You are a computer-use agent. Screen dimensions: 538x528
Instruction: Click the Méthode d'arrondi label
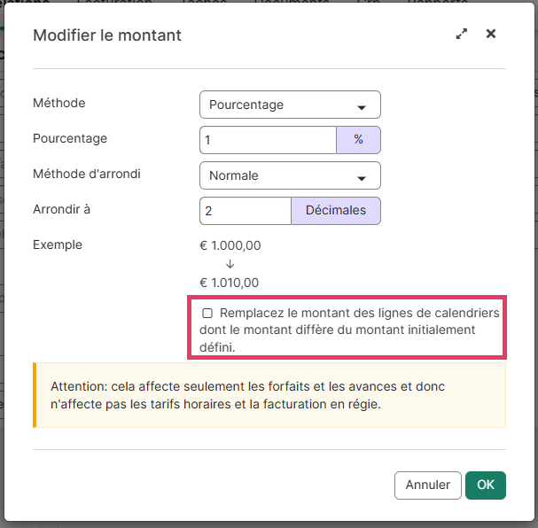click(86, 174)
